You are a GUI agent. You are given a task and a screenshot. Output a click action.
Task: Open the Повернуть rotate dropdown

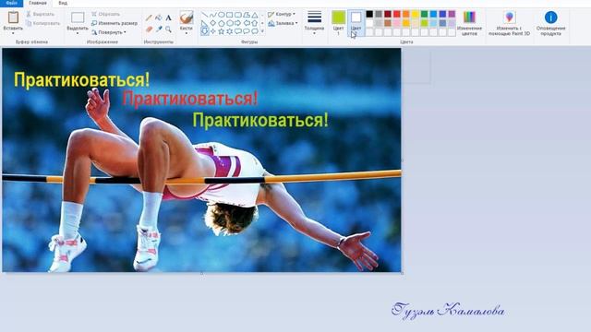click(109, 32)
